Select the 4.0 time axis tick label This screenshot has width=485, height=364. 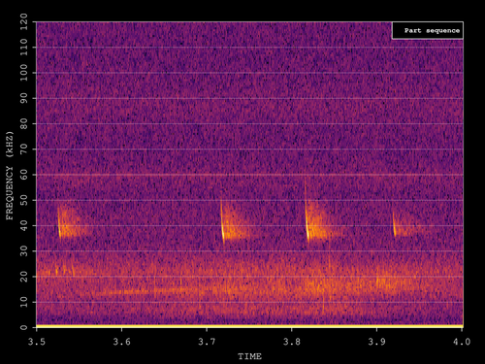[462, 342]
